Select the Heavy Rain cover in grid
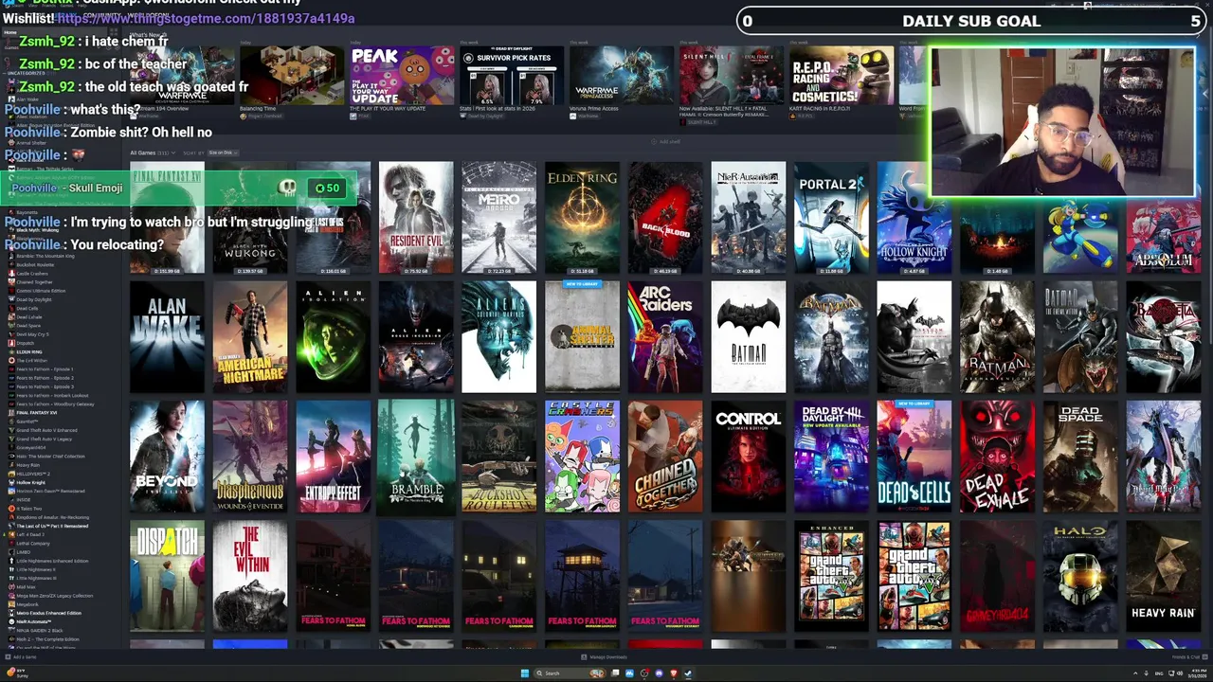This screenshot has width=1213, height=682. point(1164,576)
